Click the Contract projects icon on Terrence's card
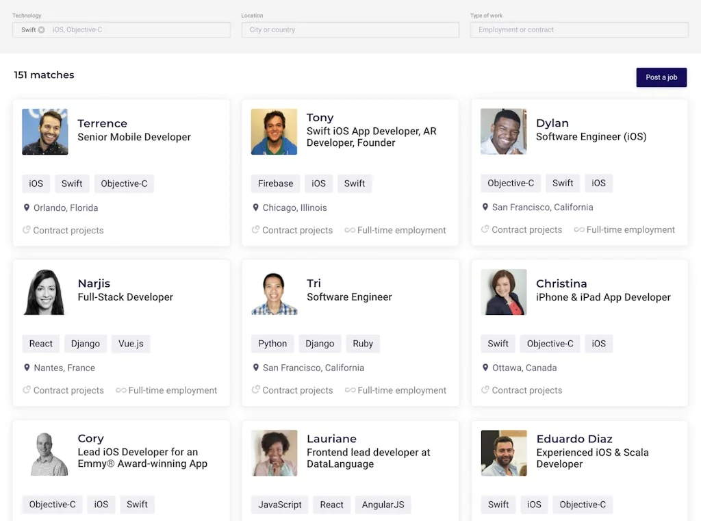This screenshot has height=521, width=701. click(27, 230)
